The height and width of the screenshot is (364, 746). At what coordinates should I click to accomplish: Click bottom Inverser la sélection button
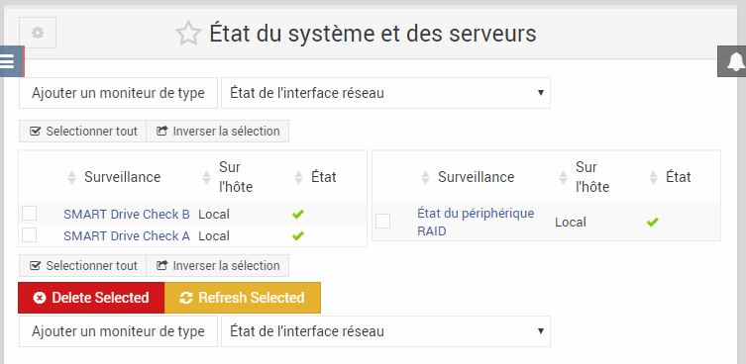point(217,266)
